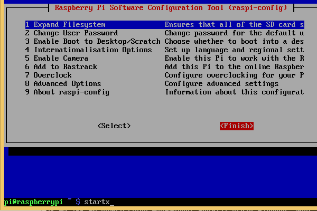The width and height of the screenshot is (317, 211).
Task: Click 'Information about this' description text
Action: pyautogui.click(x=211, y=92)
